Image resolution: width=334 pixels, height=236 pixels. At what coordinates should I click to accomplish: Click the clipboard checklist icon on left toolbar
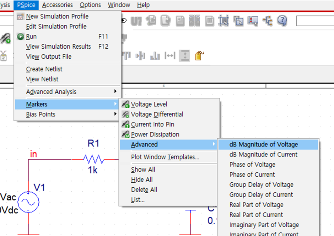[4, 56]
